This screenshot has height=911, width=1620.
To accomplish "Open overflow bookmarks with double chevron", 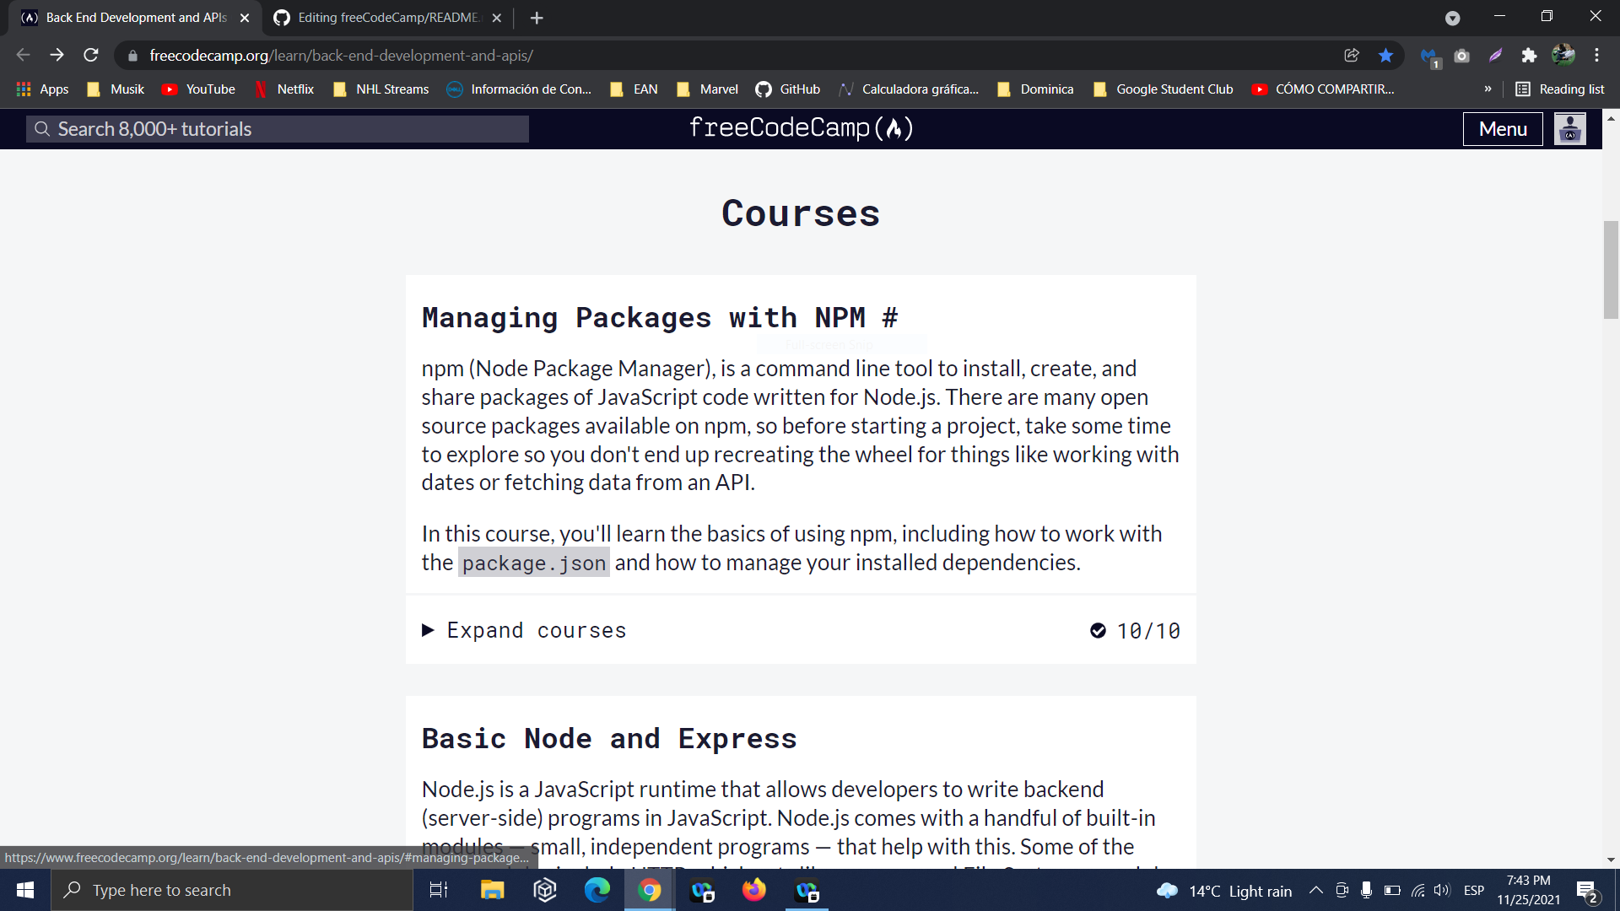I will tap(1489, 89).
